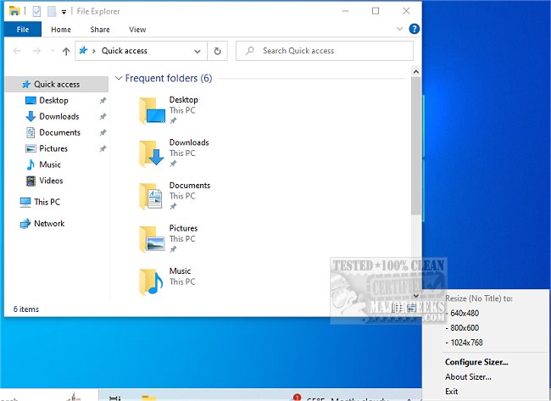Viewport: 551px width, 401px height.
Task: Select Desktop in the navigation pane
Action: coord(53,101)
